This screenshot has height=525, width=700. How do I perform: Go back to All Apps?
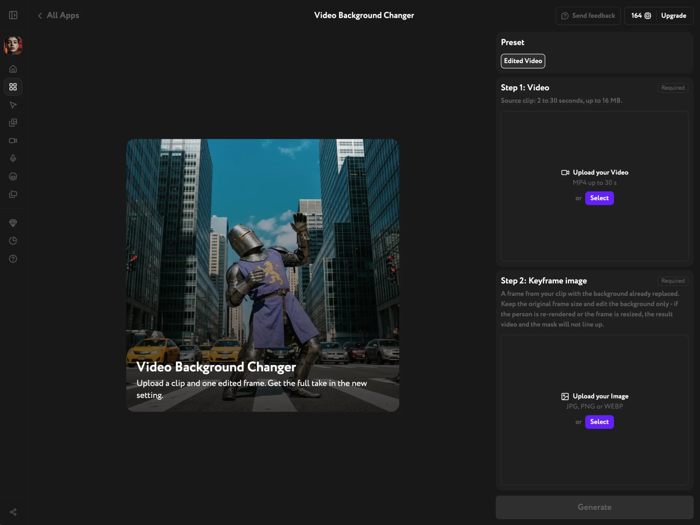[x=58, y=15]
